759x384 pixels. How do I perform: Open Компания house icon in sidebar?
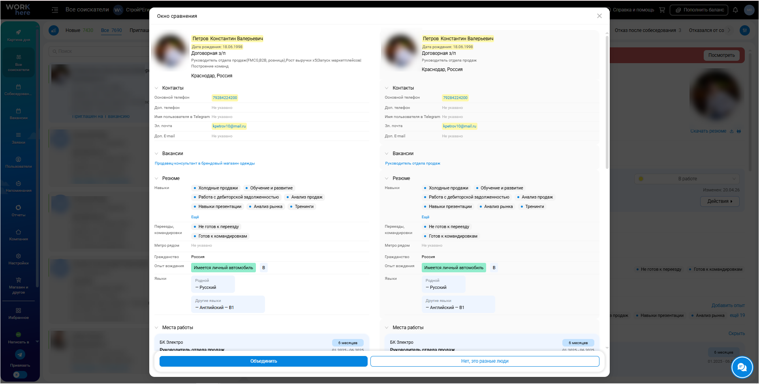click(x=19, y=232)
